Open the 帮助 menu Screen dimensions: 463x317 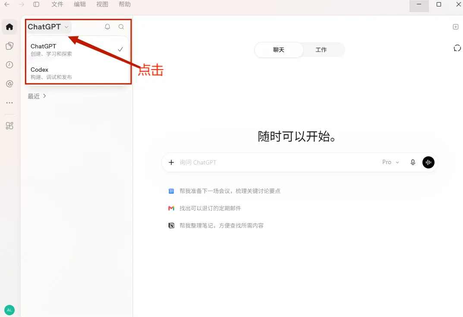click(125, 4)
